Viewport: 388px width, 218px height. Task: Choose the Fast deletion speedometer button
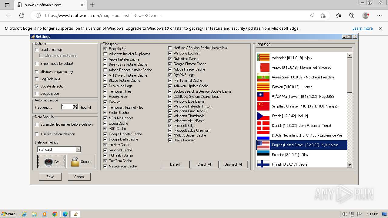[x=52, y=162]
